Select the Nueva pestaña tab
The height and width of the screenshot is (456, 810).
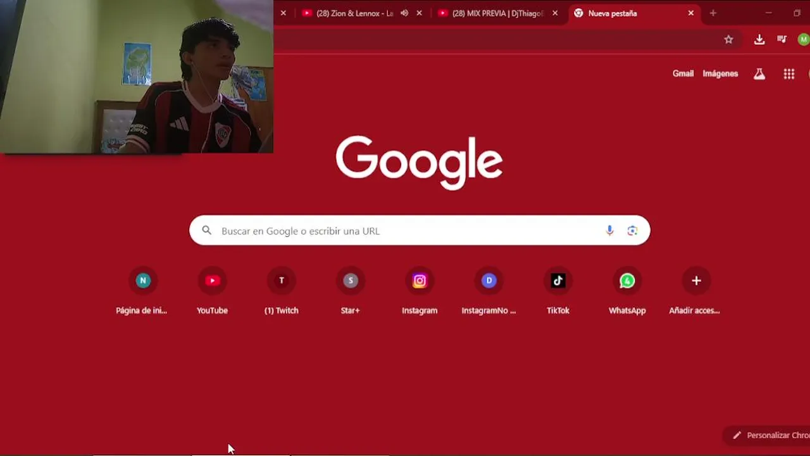(635, 13)
